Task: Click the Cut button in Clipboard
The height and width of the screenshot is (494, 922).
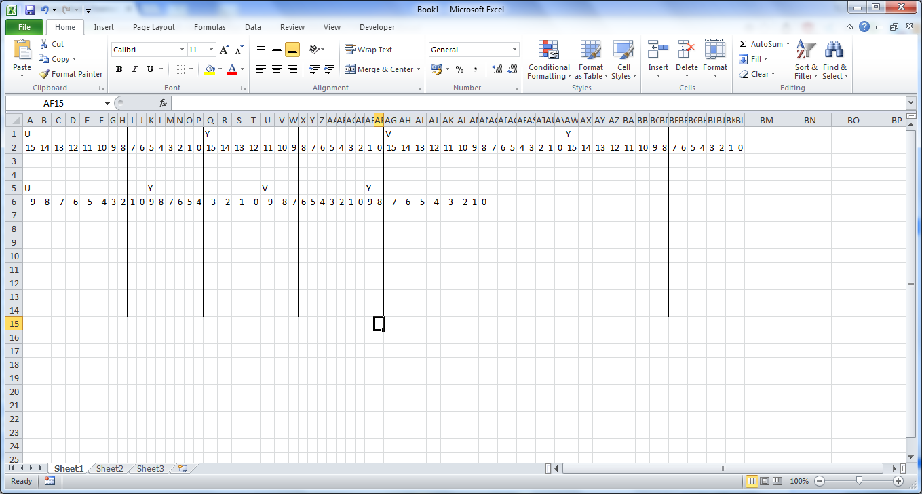Action: [52, 44]
